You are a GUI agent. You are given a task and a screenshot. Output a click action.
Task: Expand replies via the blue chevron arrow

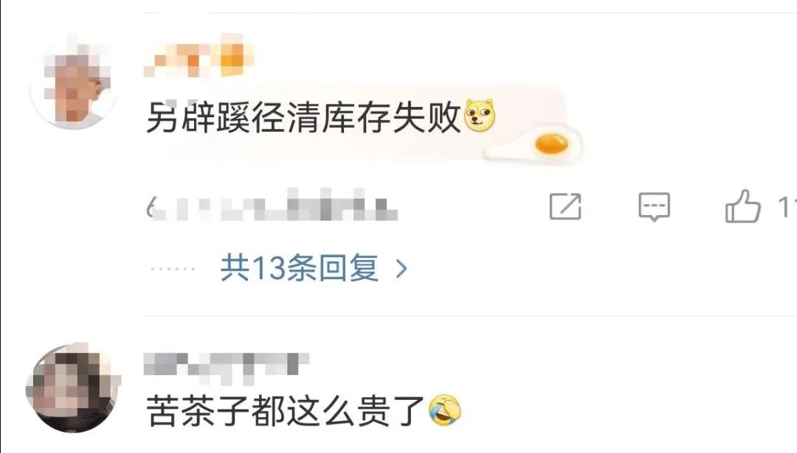(x=401, y=268)
